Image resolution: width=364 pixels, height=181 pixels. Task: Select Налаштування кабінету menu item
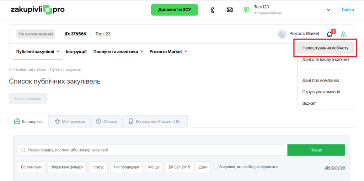325,48
